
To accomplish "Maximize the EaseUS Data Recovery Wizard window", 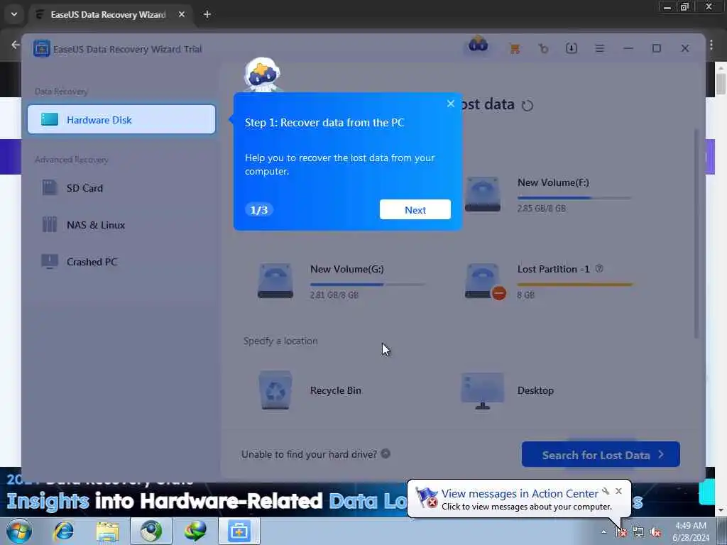I will [x=657, y=48].
